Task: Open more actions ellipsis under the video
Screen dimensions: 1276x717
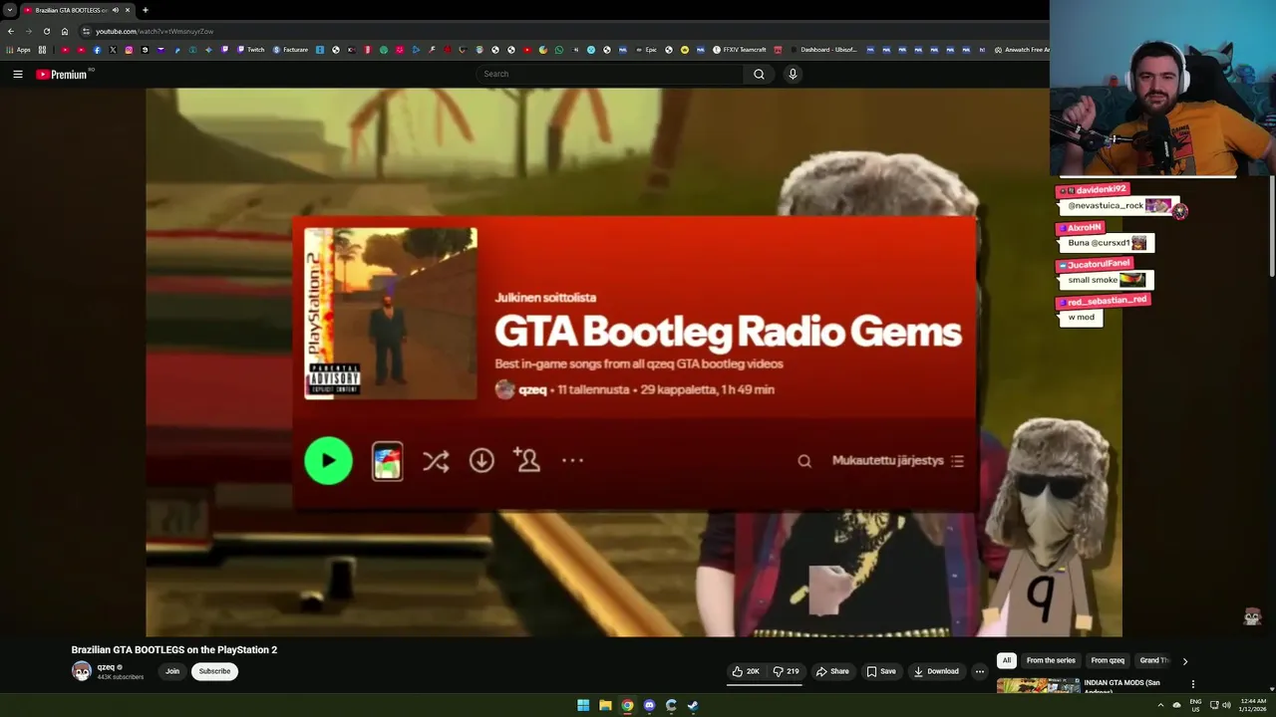Action: (980, 671)
